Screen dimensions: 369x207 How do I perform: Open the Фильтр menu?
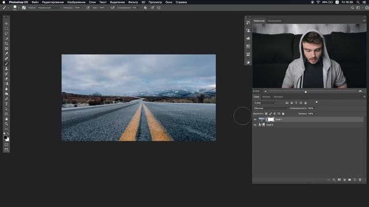pyautogui.click(x=133, y=2)
